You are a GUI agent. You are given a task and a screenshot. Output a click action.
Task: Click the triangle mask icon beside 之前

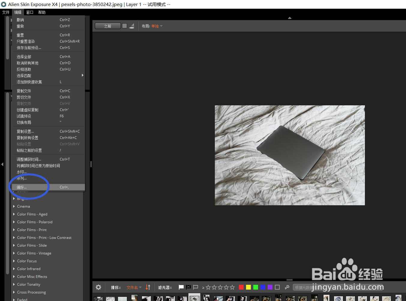pos(132,26)
